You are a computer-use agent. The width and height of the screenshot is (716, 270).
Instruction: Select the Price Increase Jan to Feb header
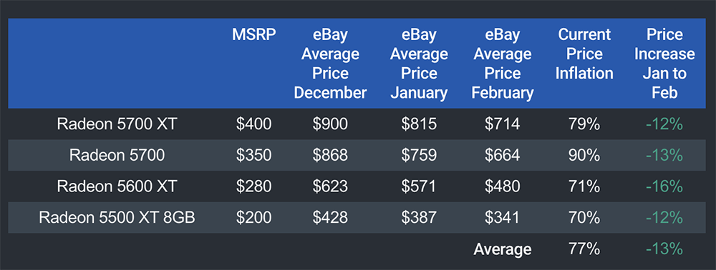pos(664,64)
